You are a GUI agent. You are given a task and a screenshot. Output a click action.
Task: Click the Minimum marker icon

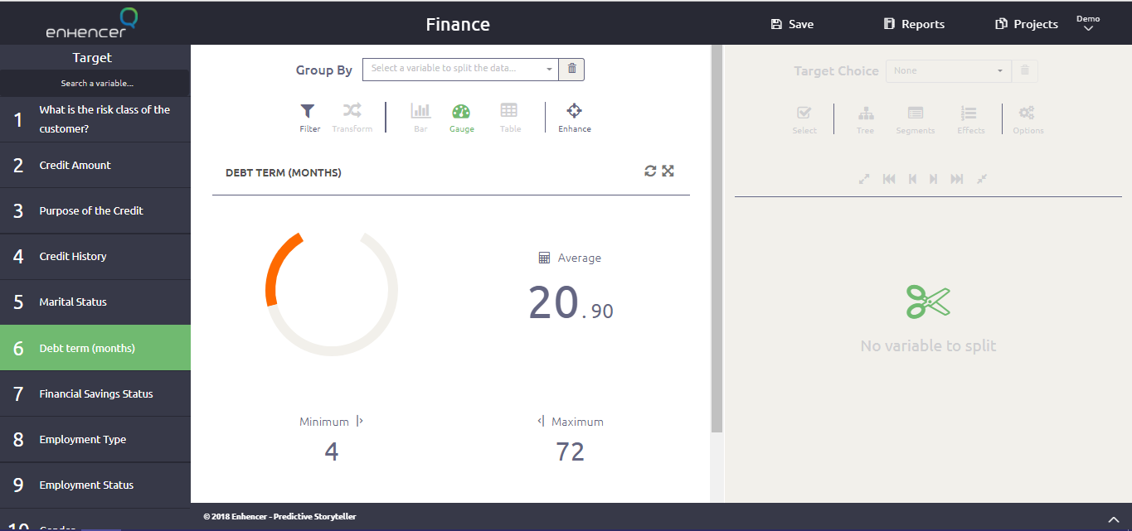[360, 421]
